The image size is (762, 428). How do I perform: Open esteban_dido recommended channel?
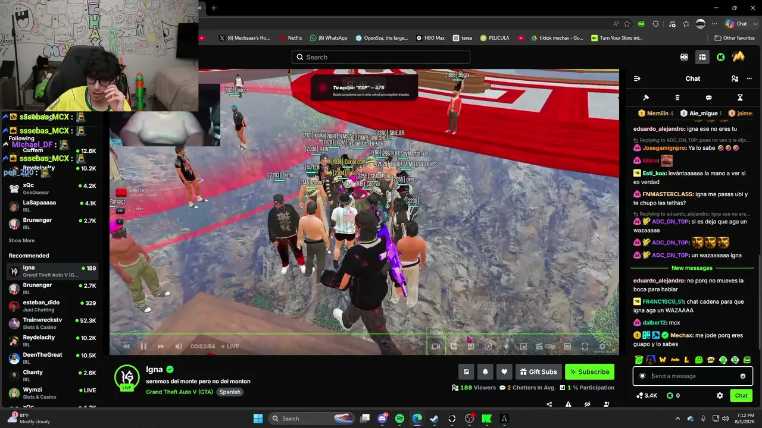pos(52,306)
